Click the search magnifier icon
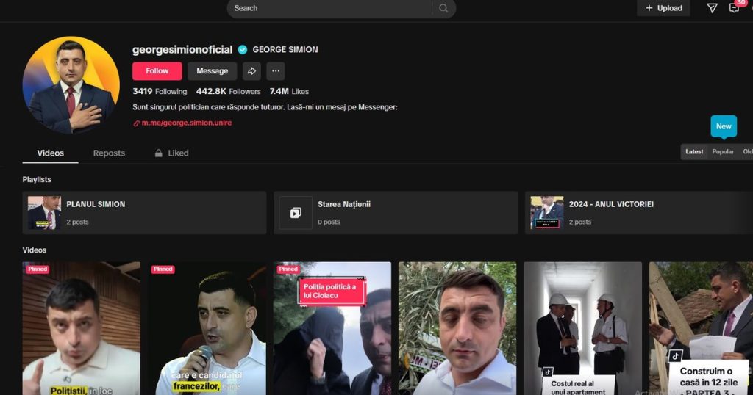Viewport: 753px width, 395px height. [x=443, y=8]
